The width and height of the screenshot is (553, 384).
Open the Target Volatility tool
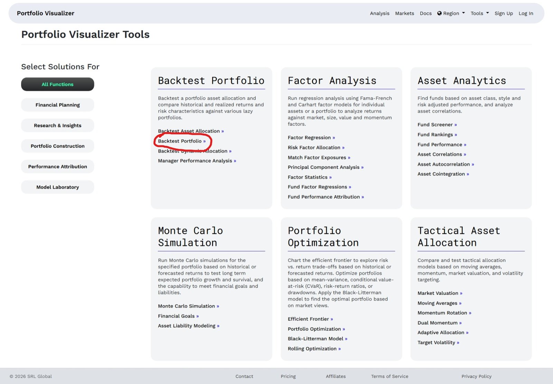[438, 343]
